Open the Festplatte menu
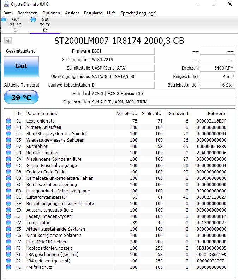Screen dimensions: 238x280 pos(93,13)
